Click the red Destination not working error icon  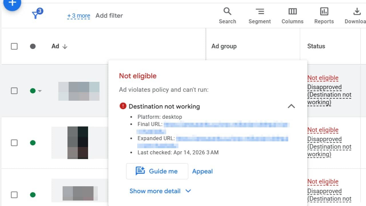coord(123,106)
